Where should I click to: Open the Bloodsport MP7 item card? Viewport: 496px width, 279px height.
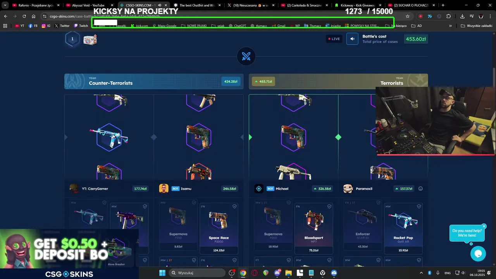pos(314,229)
